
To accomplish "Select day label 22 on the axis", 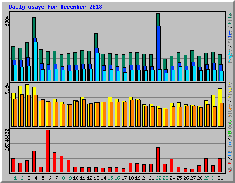I will coord(158,178).
